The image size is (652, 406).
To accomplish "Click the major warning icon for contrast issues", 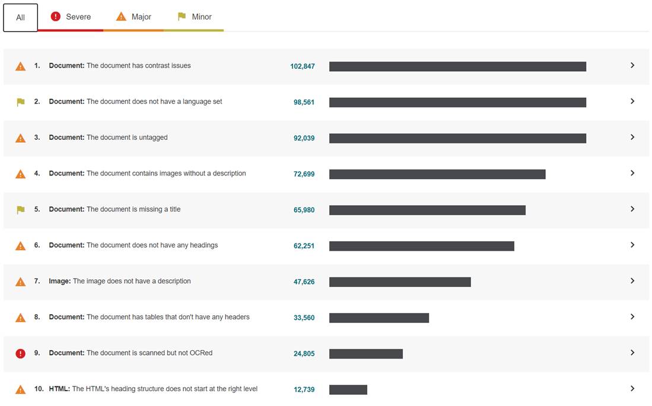I will point(20,66).
